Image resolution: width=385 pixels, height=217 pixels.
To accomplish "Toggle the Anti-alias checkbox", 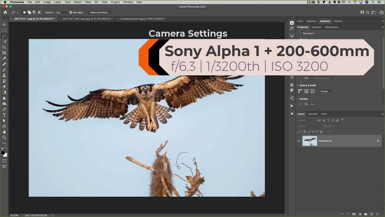I will [71, 13].
